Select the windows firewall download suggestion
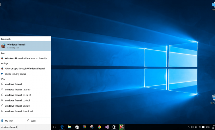215x130 pixels. (x=25, y=111)
